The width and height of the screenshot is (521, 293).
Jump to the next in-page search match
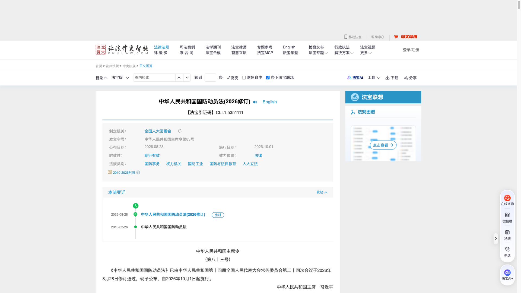pos(187,78)
